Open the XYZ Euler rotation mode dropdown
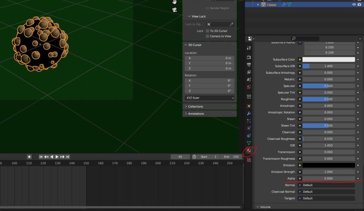The height and width of the screenshot is (211, 364). 210,98
